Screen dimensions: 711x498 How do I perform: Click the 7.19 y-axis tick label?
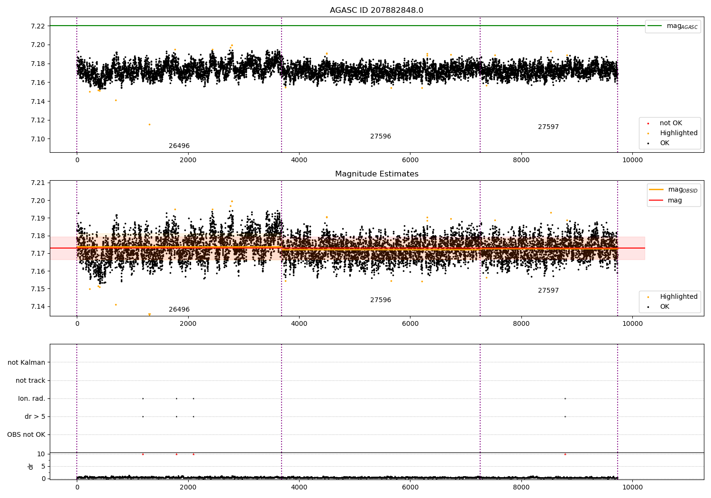[x=37, y=218]
